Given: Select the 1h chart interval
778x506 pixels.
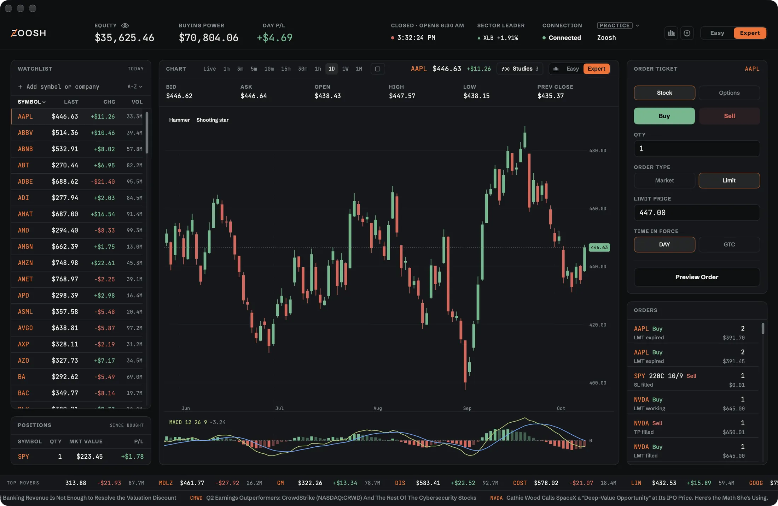Looking at the screenshot, I should [318, 69].
